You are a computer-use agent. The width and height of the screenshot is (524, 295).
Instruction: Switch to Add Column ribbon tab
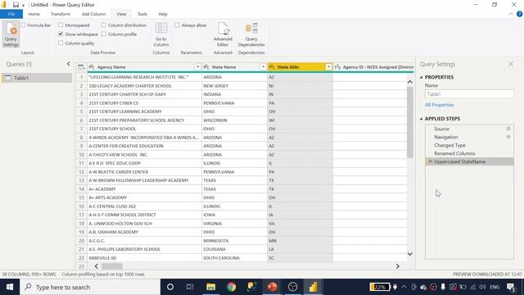tap(93, 14)
